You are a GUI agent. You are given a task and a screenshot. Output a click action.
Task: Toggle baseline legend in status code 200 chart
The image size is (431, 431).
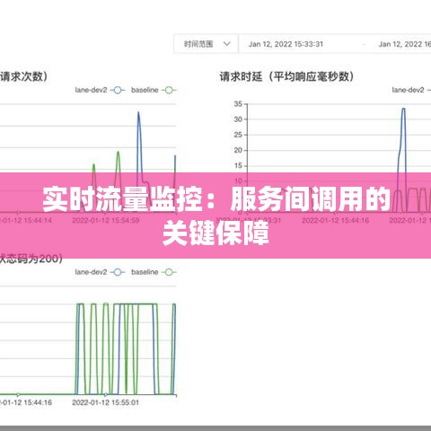pyautogui.click(x=154, y=272)
